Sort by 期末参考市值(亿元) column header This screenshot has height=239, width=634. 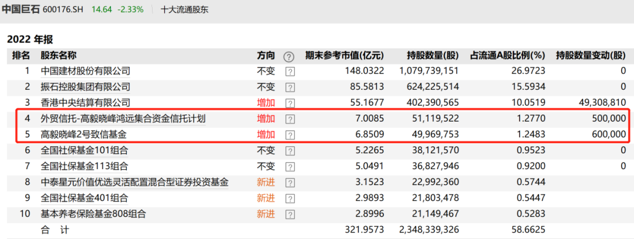point(344,56)
